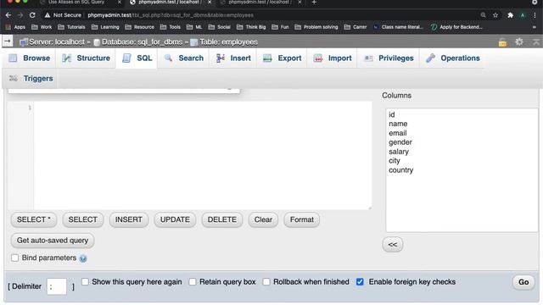Open browser extensions puzzle icon

pos(511,15)
